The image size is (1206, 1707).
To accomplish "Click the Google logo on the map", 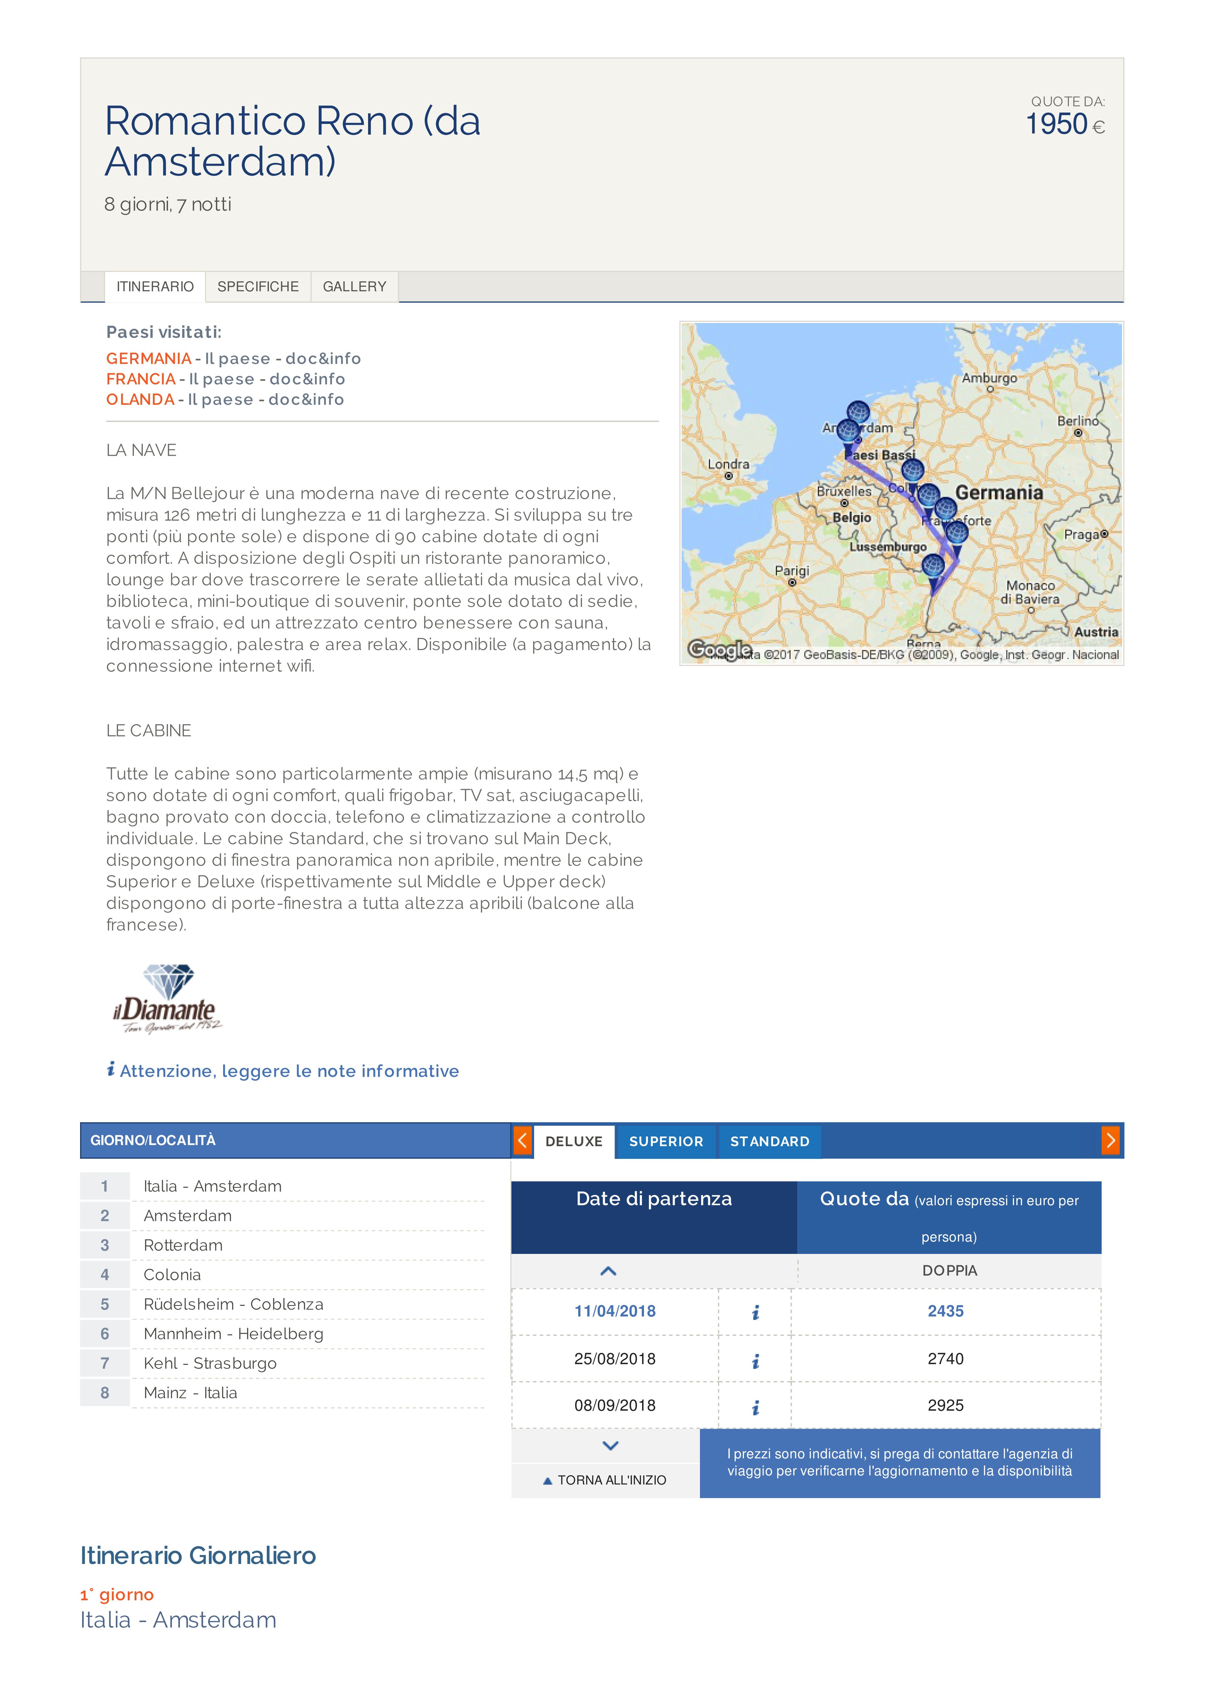I will click(x=719, y=650).
